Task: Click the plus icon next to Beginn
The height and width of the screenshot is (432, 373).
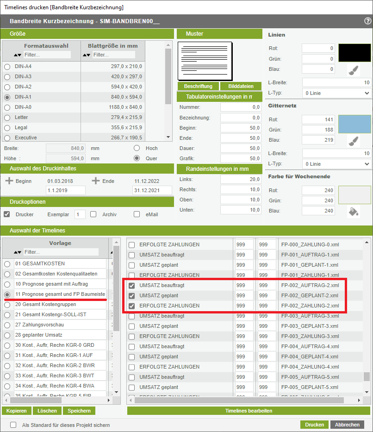Action: pos(9,181)
